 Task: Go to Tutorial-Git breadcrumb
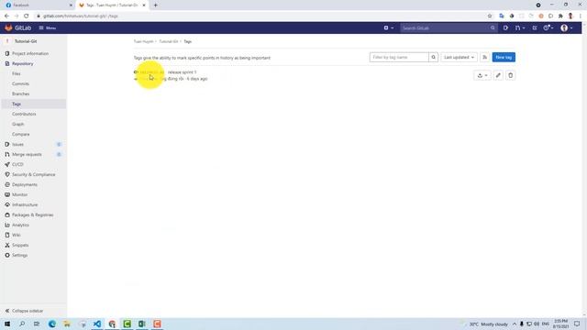[x=169, y=41]
